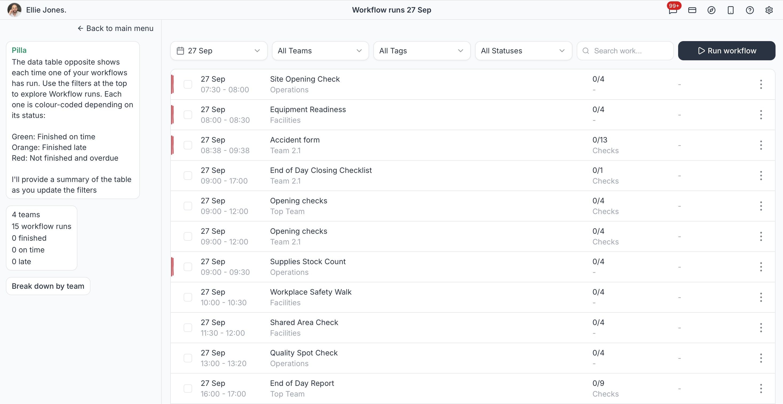Go back to main menu link
783x404 pixels.
115,28
